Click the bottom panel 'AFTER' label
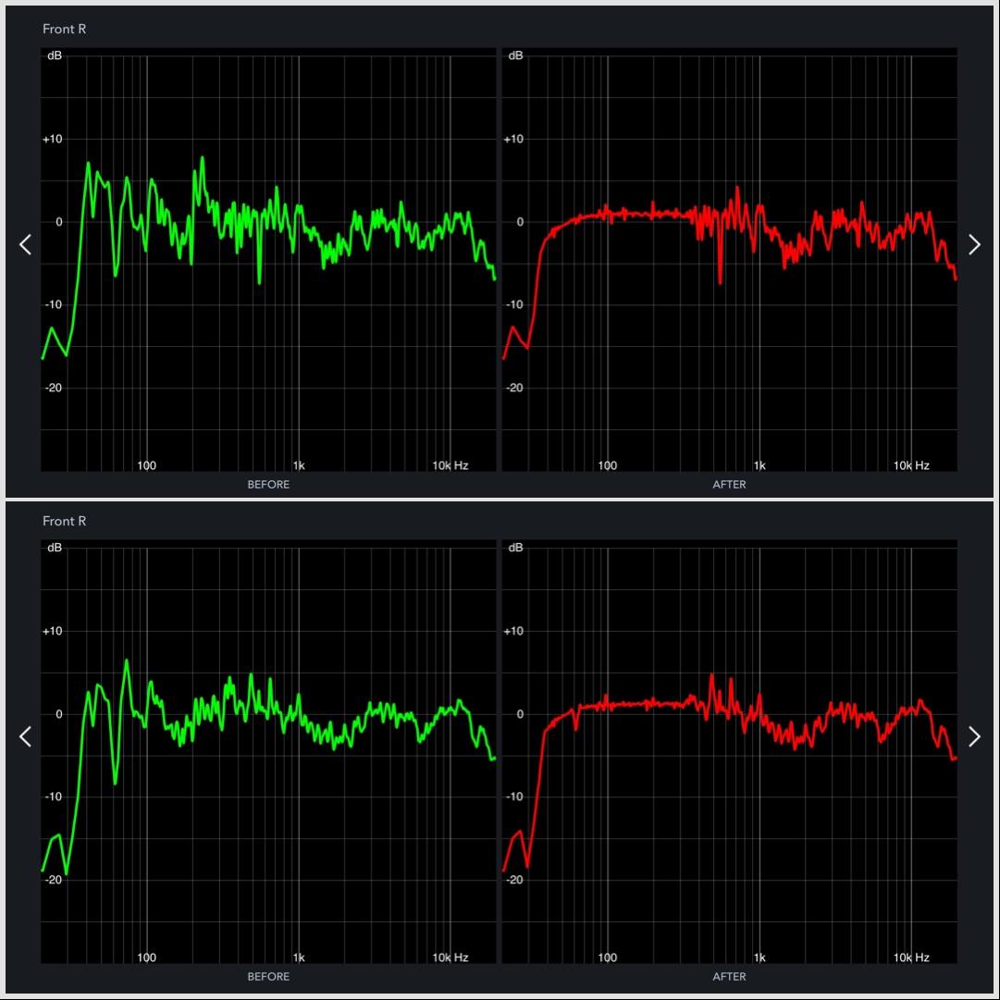This screenshot has height=1000, width=1000. (730, 976)
